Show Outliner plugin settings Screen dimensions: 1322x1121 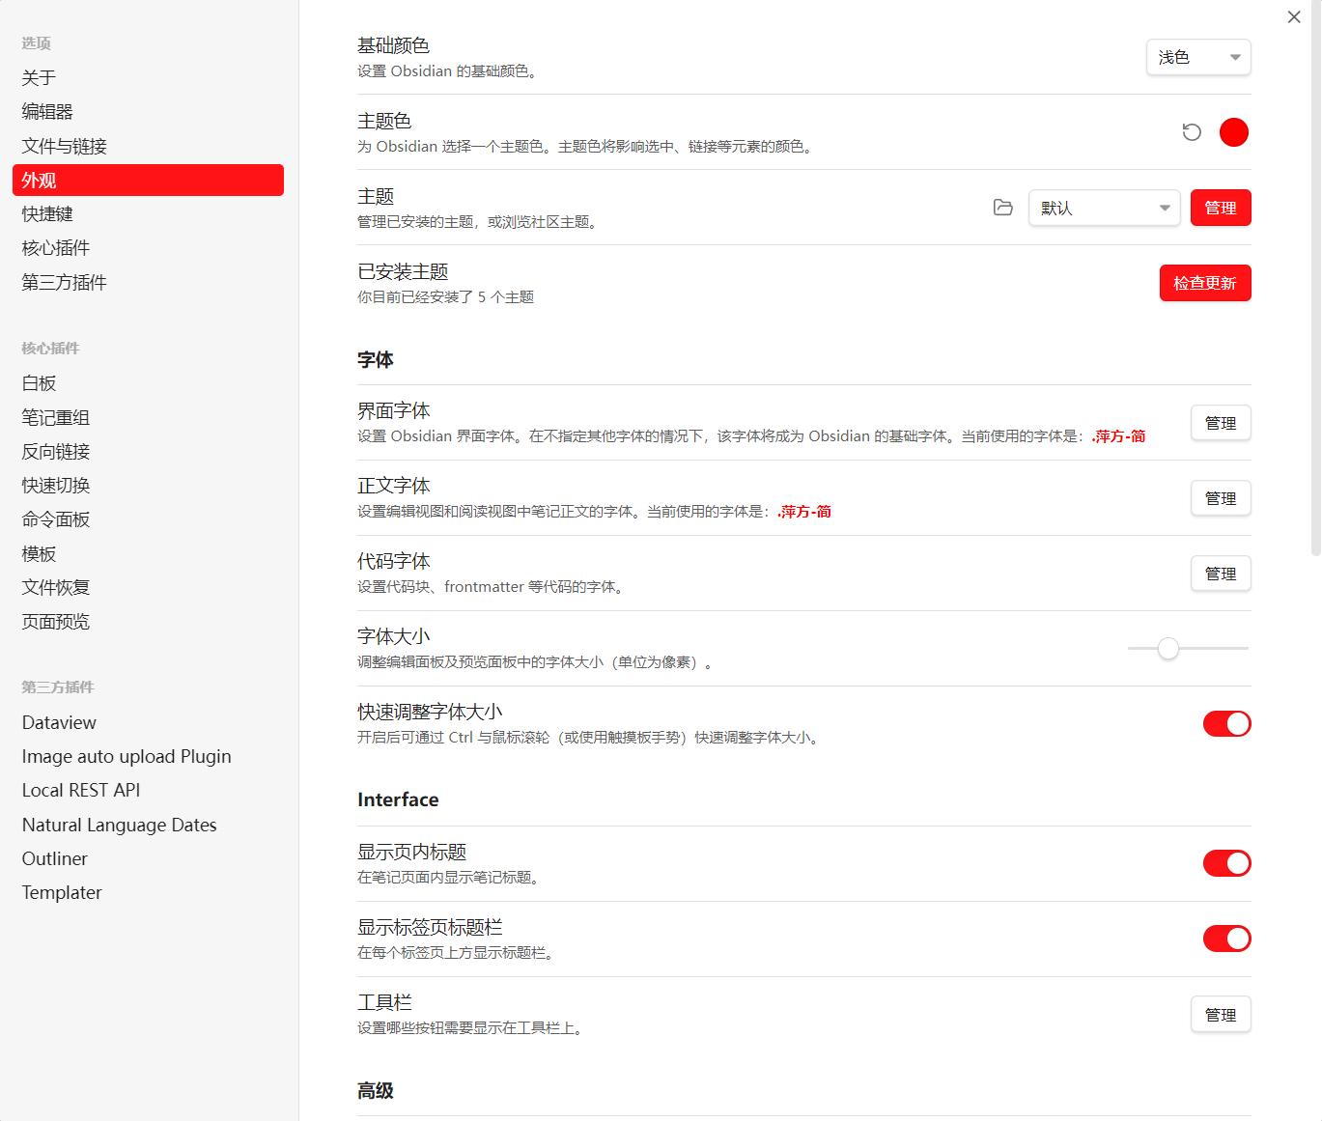[148, 858]
